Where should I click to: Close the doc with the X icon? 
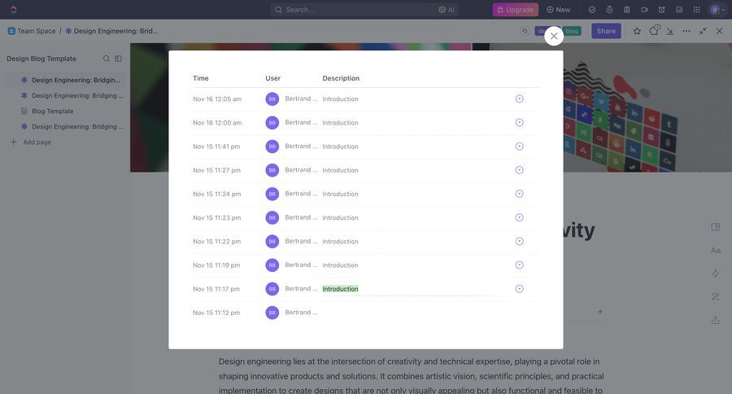(720, 31)
